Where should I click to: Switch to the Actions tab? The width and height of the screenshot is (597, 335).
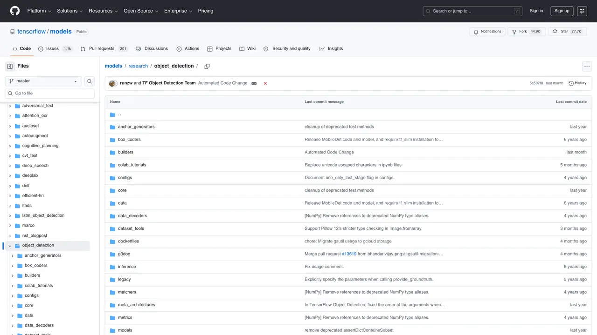[187, 49]
